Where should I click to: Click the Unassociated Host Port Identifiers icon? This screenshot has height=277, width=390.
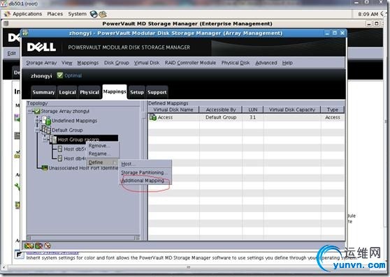tap(45, 168)
